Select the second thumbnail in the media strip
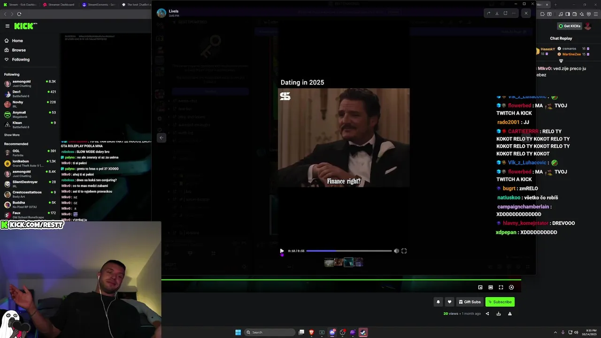The width and height of the screenshot is (601, 338). [339, 262]
